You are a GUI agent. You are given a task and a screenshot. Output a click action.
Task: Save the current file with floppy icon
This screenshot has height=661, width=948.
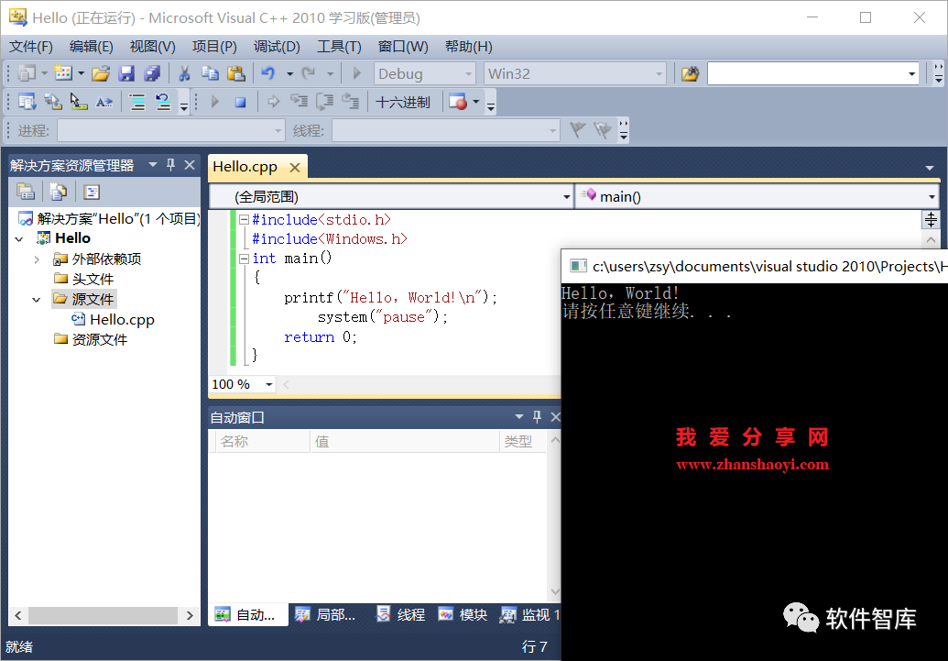point(126,73)
